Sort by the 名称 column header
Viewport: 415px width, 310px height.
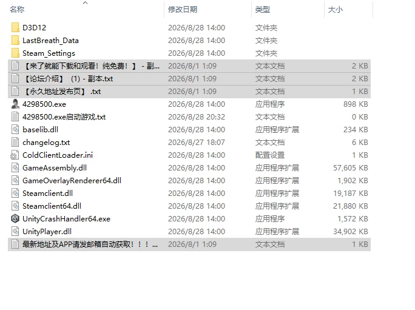pos(17,10)
